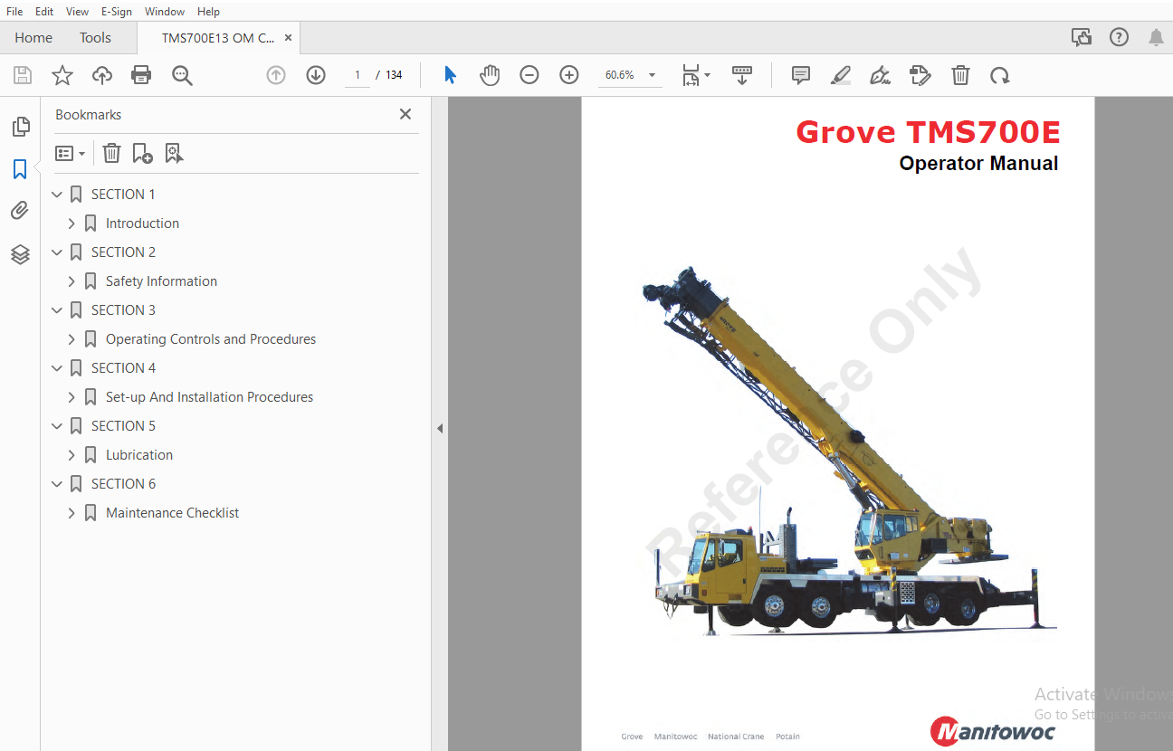
Task: Select SECTION 4 bookmark
Action: coord(123,368)
